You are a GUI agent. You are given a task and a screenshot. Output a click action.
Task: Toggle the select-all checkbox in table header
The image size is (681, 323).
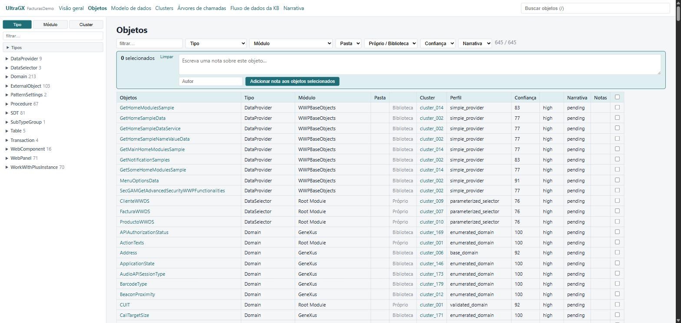coord(617,97)
